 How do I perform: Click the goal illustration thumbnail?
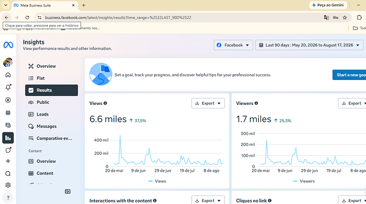(101, 74)
